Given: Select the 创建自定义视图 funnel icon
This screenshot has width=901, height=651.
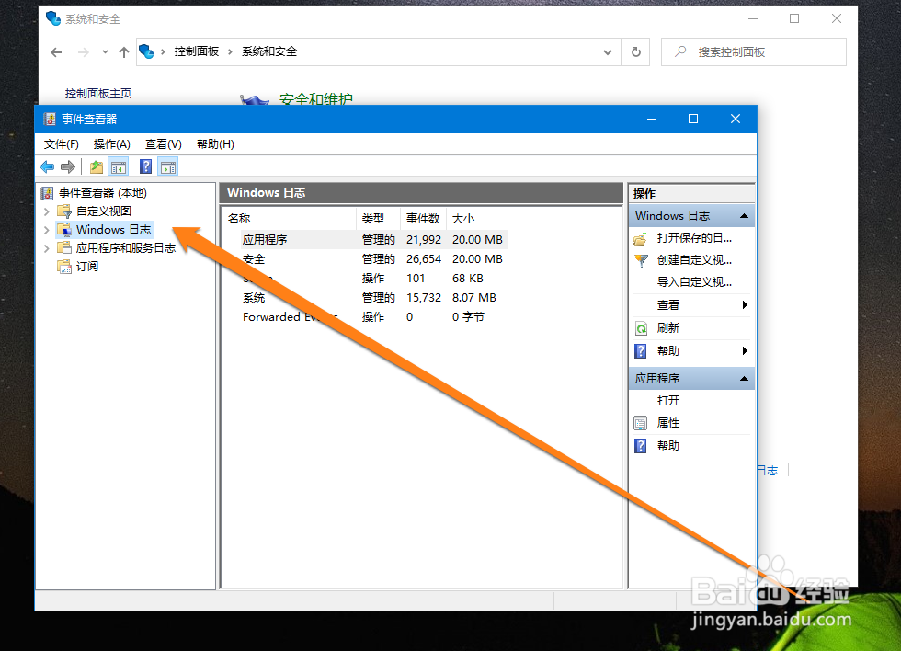Looking at the screenshot, I should [642, 261].
